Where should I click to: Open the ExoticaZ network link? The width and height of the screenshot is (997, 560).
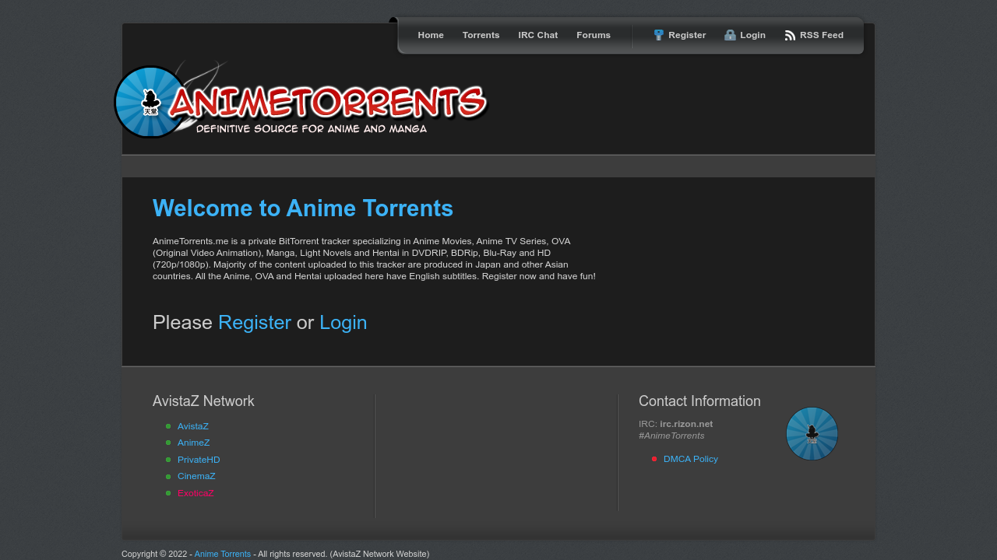(x=196, y=493)
